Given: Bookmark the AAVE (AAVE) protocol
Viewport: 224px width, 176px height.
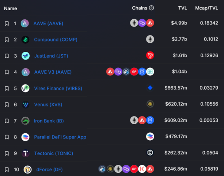Looking at the screenshot, I should (x=7, y=24).
